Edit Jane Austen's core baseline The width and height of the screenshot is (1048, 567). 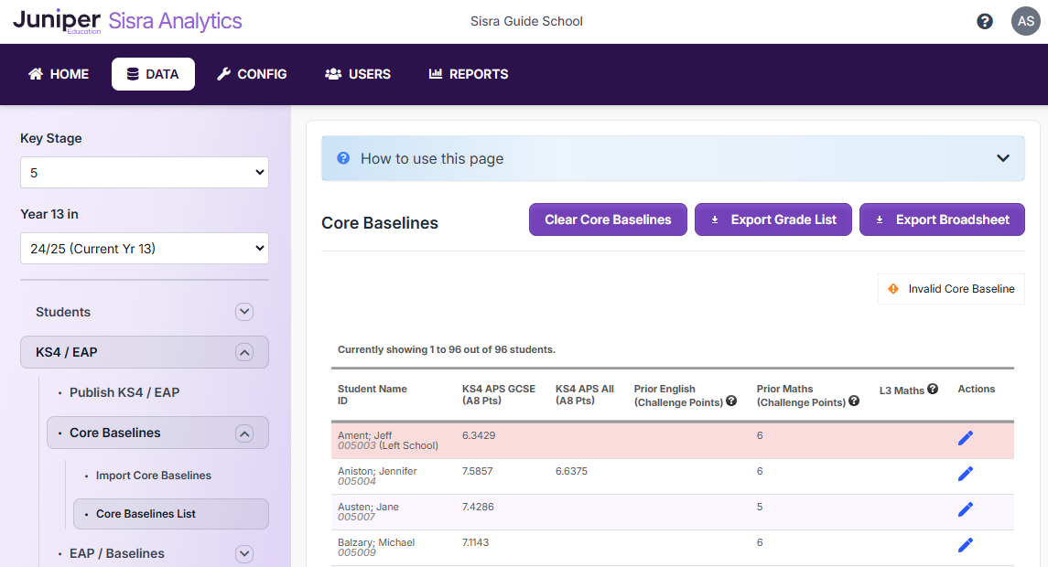coord(965,509)
